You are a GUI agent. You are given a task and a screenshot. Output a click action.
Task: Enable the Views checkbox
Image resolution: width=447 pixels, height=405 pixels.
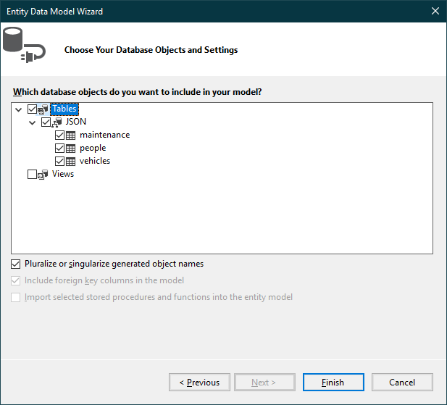coord(32,175)
